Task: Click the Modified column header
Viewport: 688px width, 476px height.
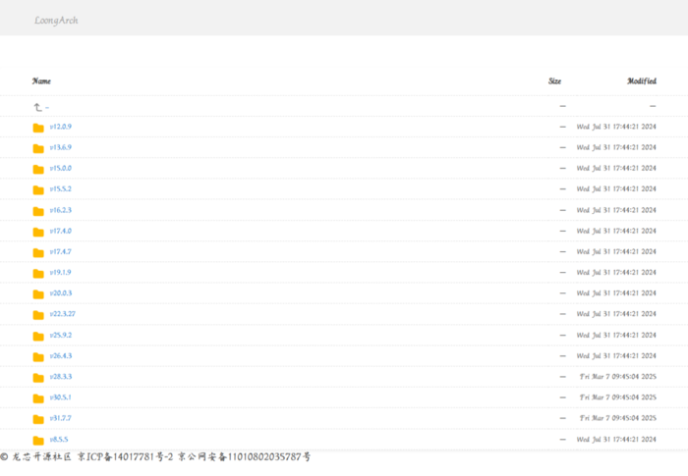Action: [642, 81]
